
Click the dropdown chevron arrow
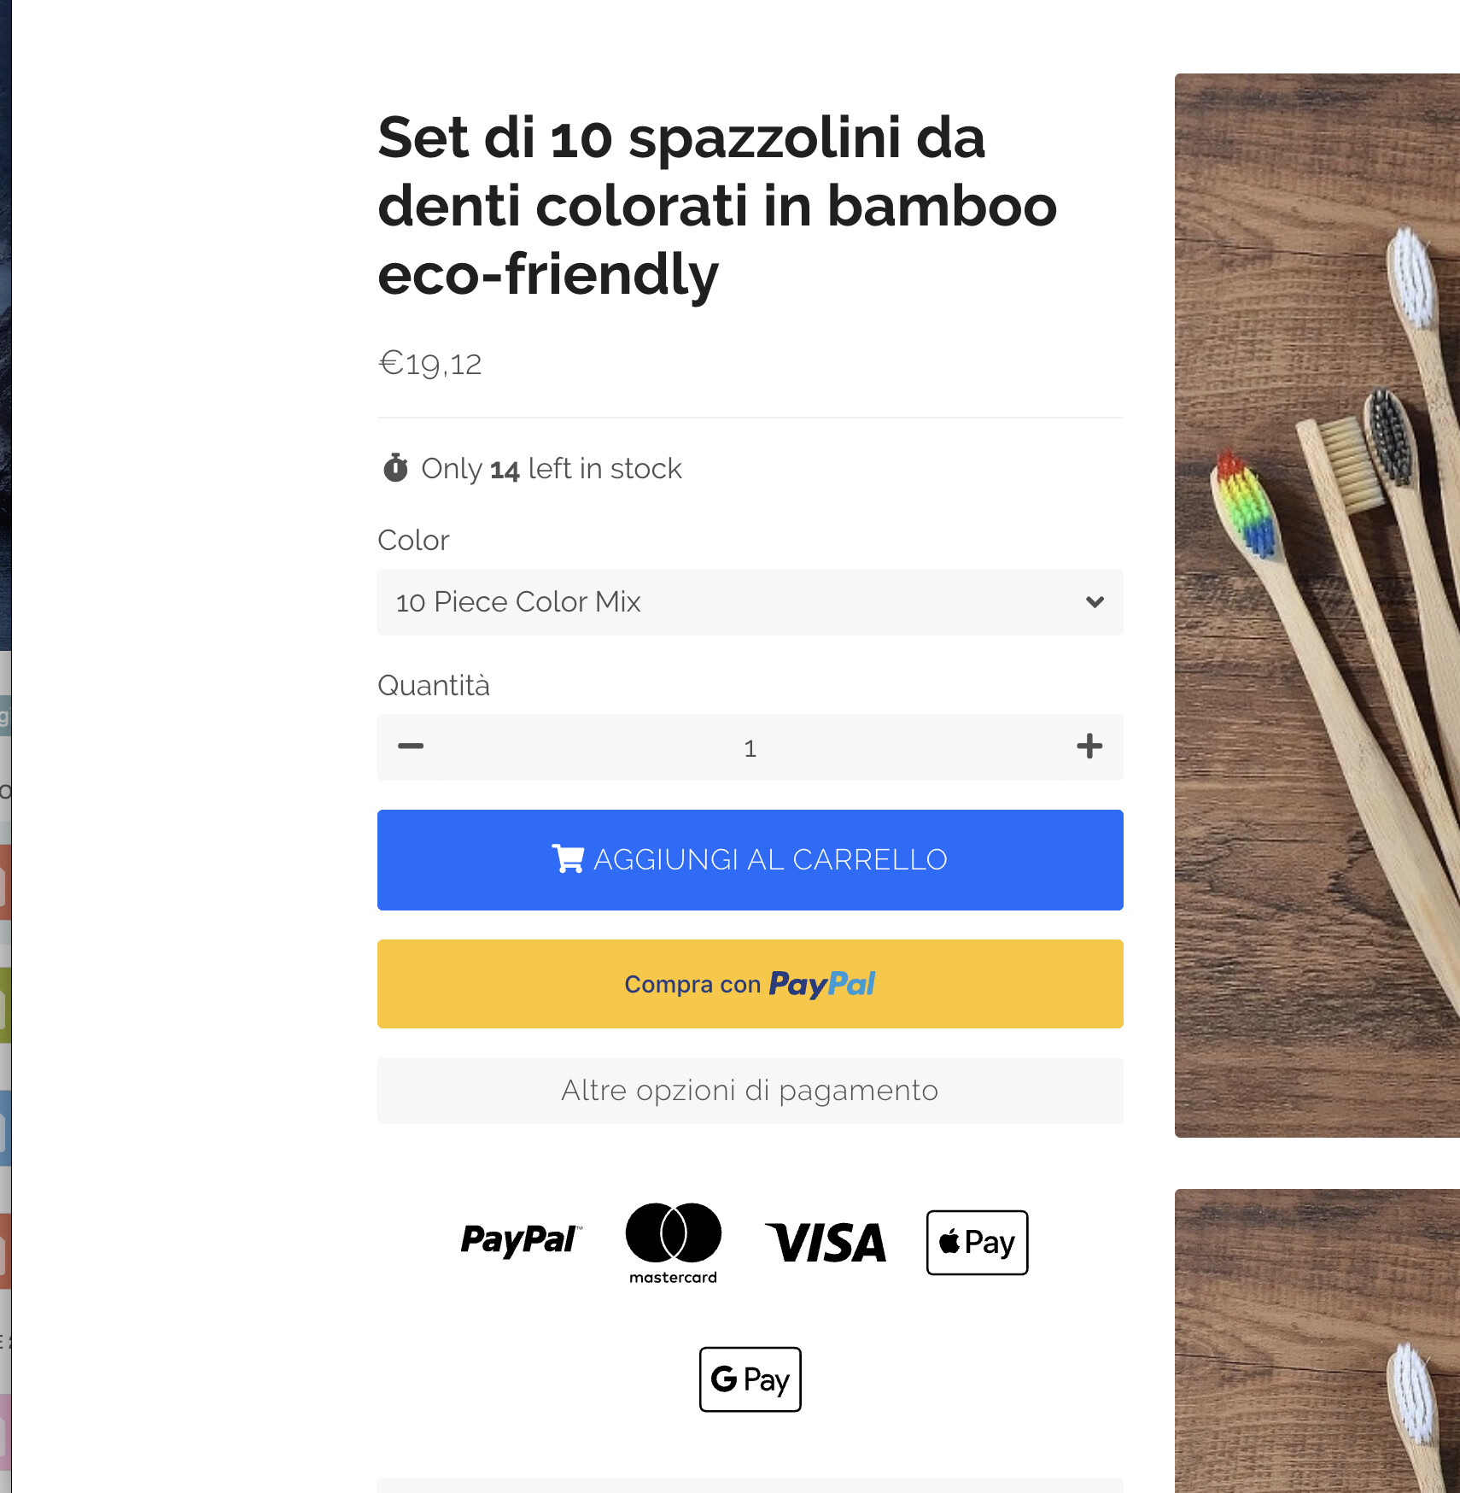tap(1095, 602)
